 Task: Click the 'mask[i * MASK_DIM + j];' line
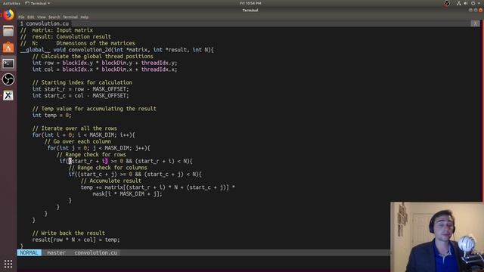point(127,194)
